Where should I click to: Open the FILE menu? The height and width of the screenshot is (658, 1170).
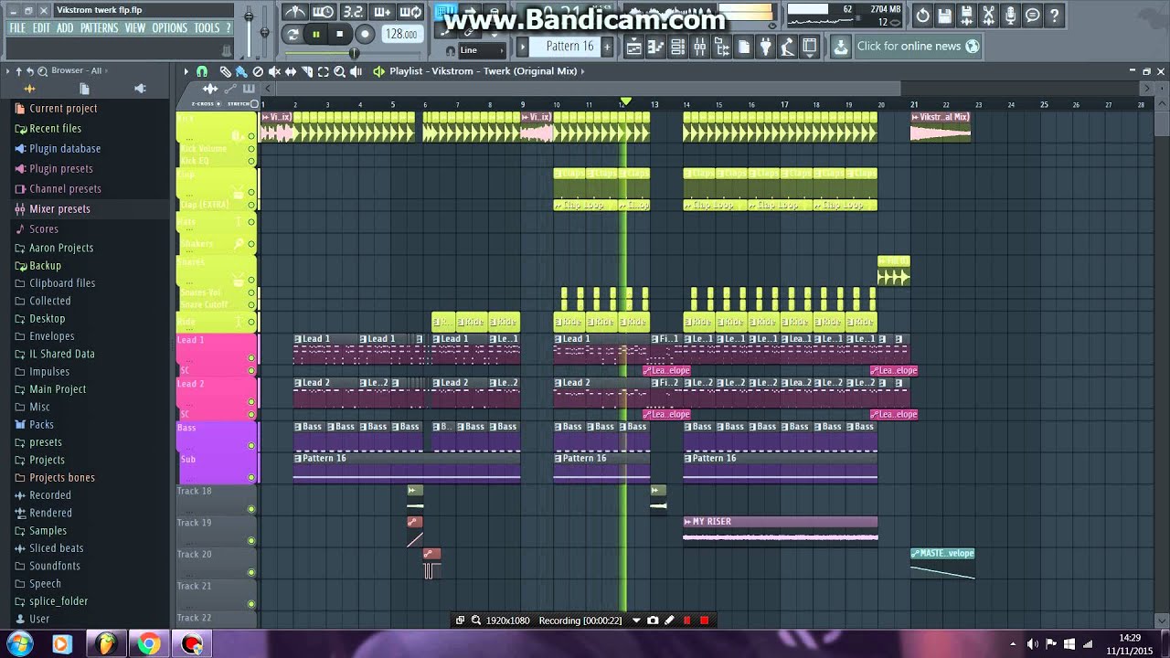[17, 28]
